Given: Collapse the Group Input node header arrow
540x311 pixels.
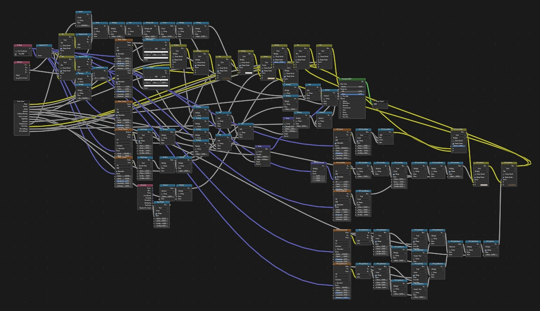Looking at the screenshot, I should pyautogui.click(x=16, y=102).
